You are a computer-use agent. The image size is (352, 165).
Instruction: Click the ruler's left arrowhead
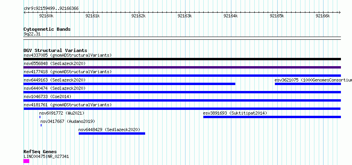(x=25, y=12)
